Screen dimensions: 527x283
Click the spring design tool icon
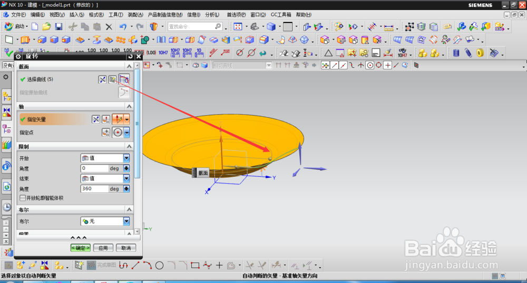(x=468, y=53)
